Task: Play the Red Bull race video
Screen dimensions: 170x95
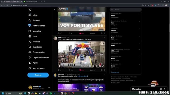Action: click(59, 66)
